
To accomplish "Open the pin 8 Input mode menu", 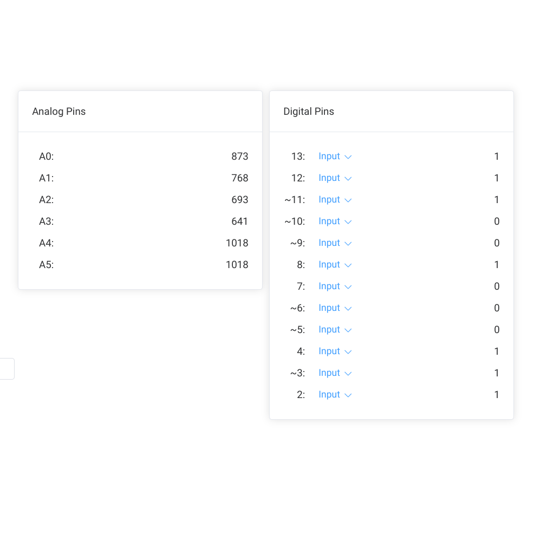I will point(335,265).
